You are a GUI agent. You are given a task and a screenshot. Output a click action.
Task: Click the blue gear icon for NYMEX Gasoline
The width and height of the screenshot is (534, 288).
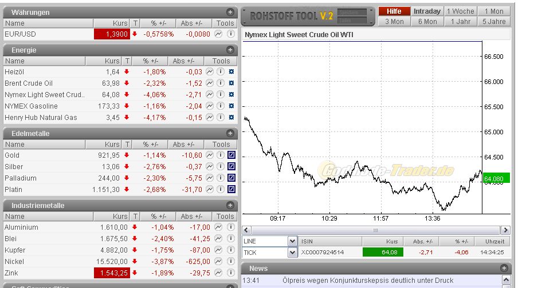231,106
